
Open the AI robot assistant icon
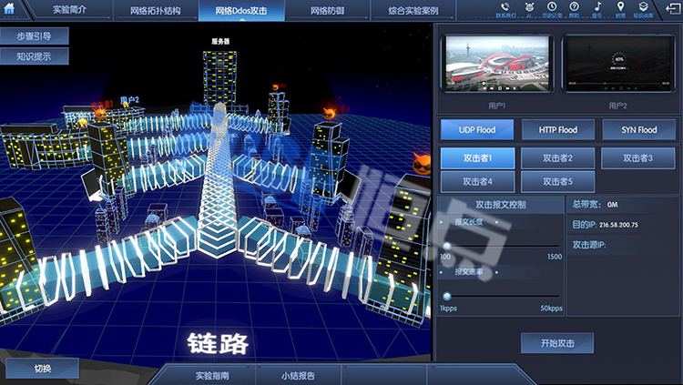pyautogui.click(x=528, y=7)
